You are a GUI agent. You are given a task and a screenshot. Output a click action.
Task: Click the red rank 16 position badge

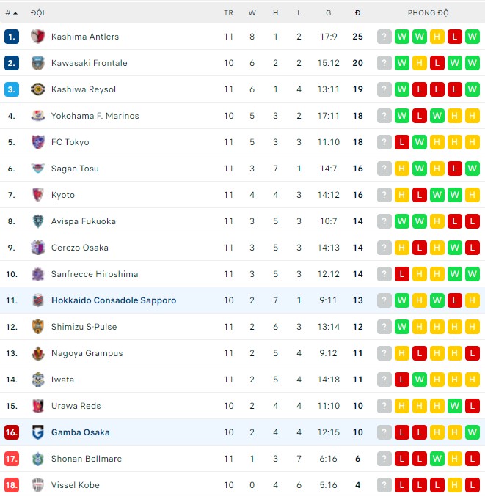(x=11, y=432)
